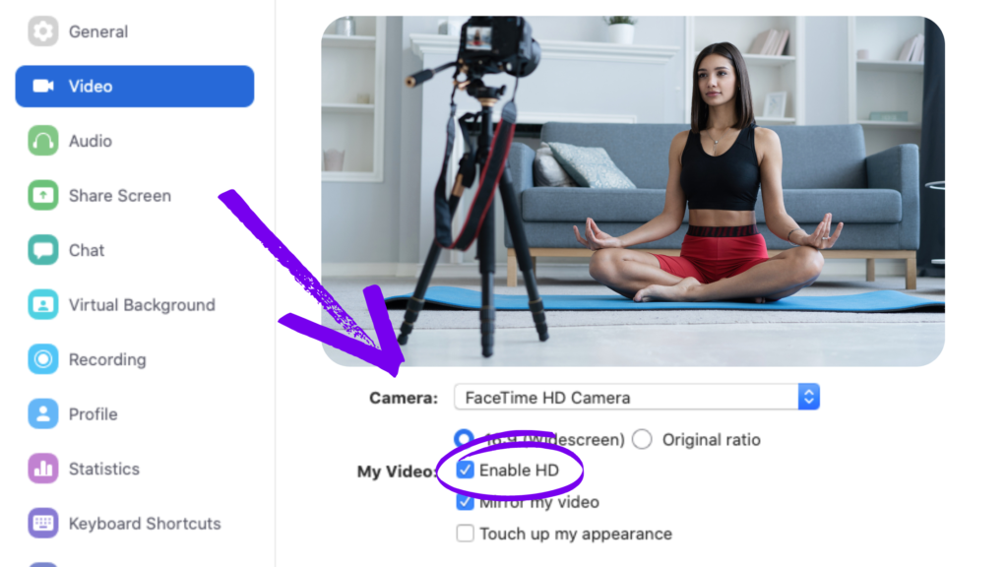1008x567 pixels.
Task: Go to Chat settings
Action: [x=87, y=250]
